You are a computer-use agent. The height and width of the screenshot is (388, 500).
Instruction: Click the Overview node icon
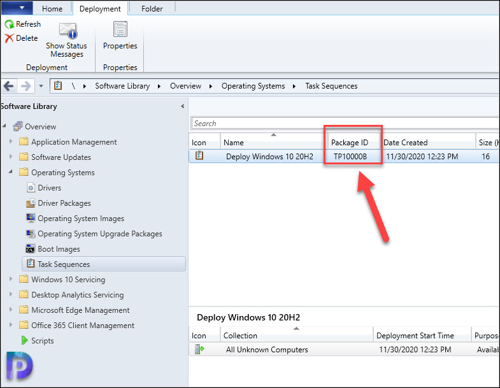(18, 126)
